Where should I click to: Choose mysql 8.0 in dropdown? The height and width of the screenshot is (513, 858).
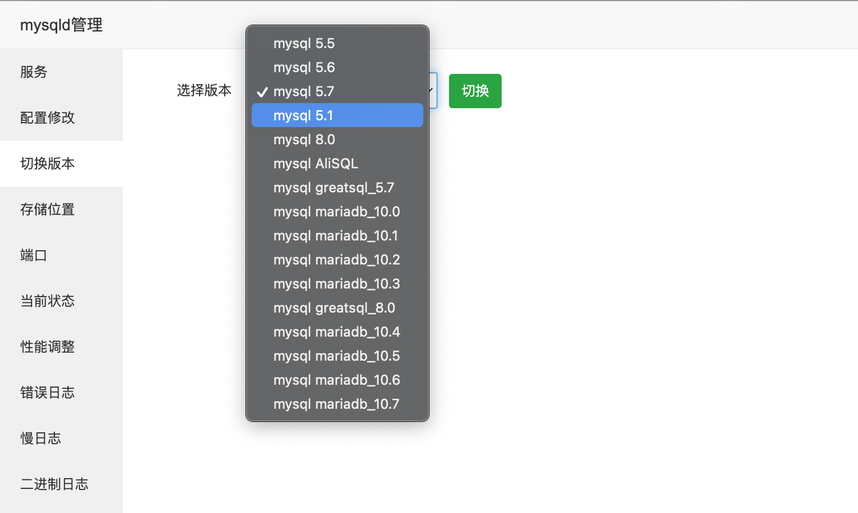point(337,140)
